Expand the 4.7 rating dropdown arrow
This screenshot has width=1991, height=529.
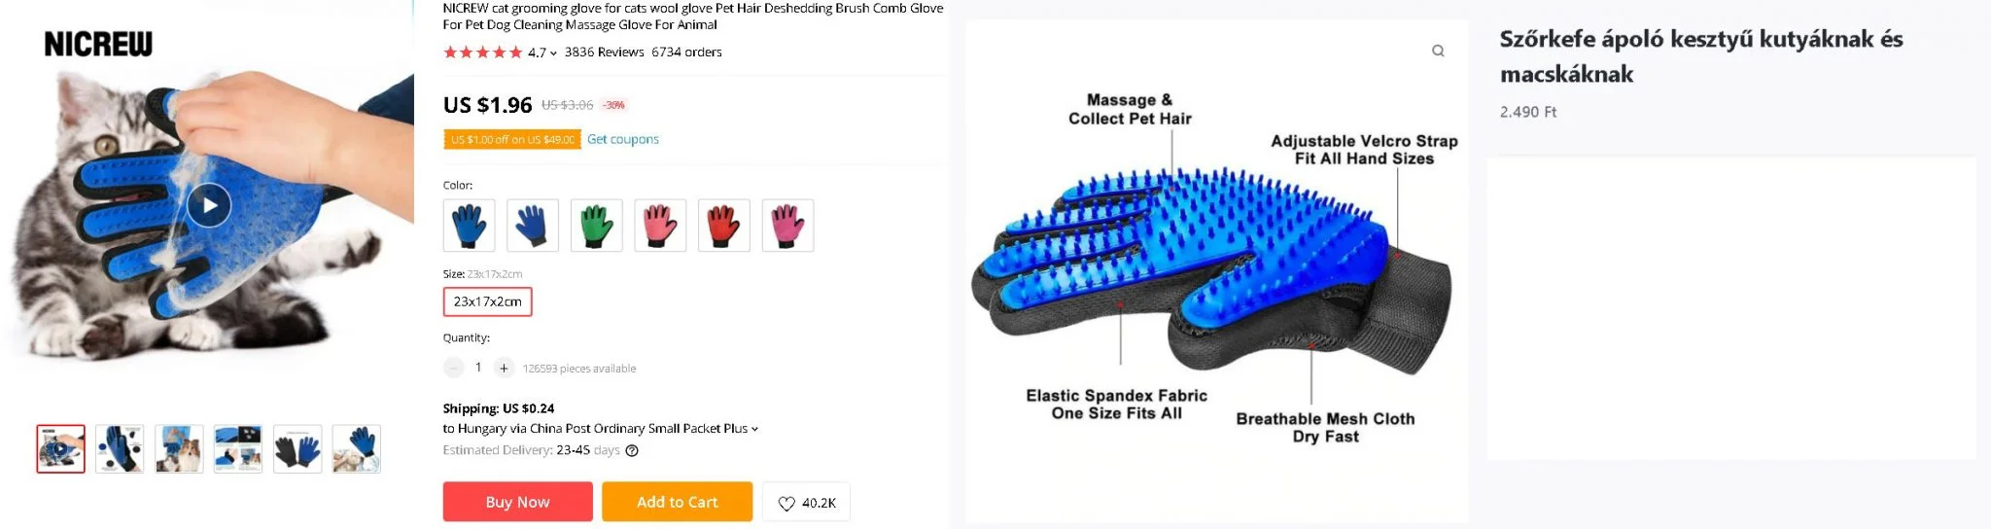point(554,53)
